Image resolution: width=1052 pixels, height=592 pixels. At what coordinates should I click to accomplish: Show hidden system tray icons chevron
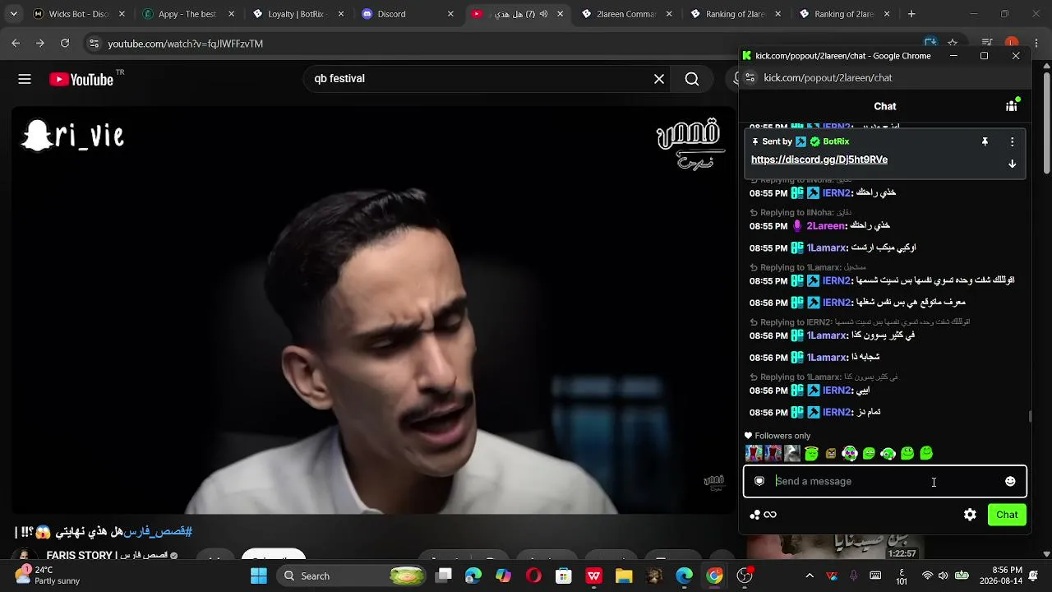[x=810, y=576]
